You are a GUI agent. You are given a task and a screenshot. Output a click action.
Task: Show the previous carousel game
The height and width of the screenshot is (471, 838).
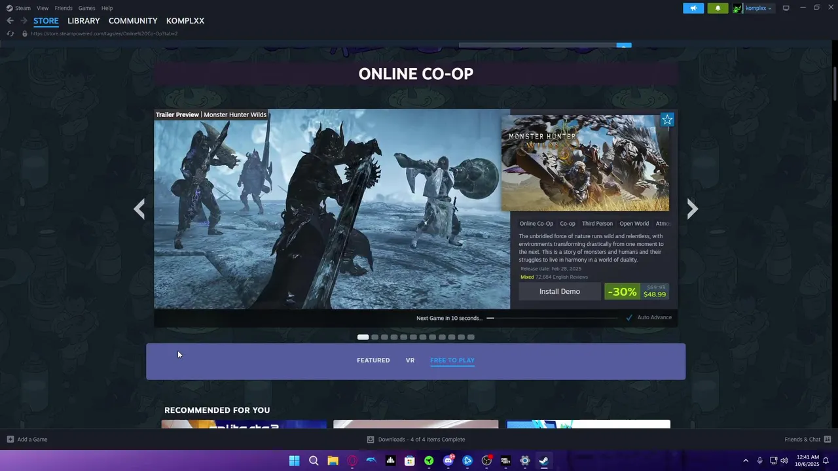139,209
